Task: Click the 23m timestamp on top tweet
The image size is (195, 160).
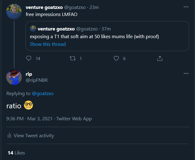Action: [x=94, y=7]
